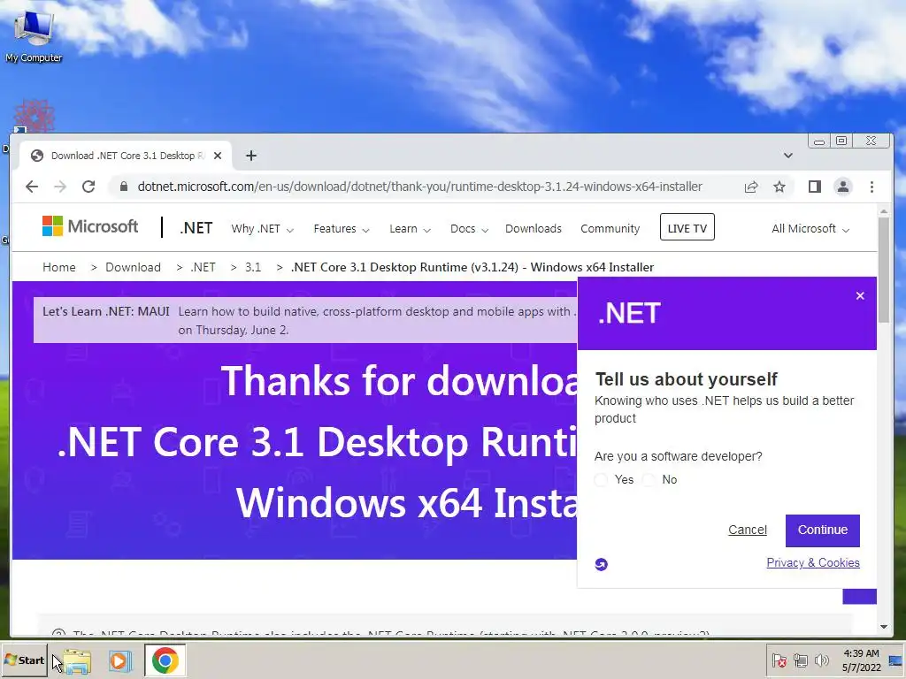The height and width of the screenshot is (679, 906).
Task: Click the Chrome taskbar icon
Action: (x=165, y=660)
